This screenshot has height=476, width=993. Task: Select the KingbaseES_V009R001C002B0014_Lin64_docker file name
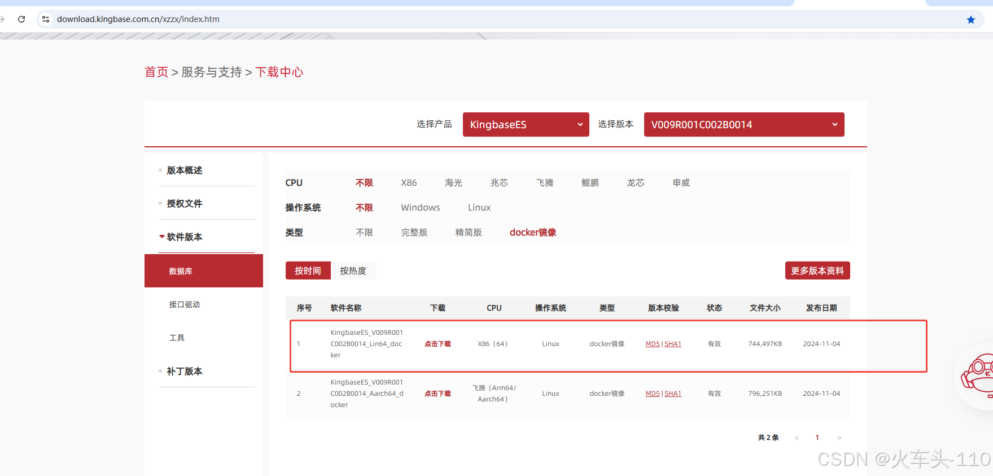[367, 344]
